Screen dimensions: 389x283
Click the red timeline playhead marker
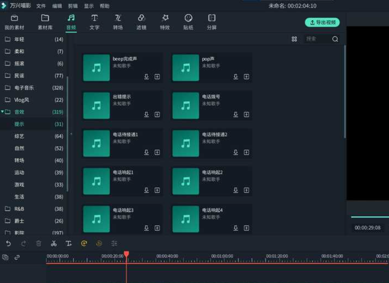pyautogui.click(x=126, y=254)
